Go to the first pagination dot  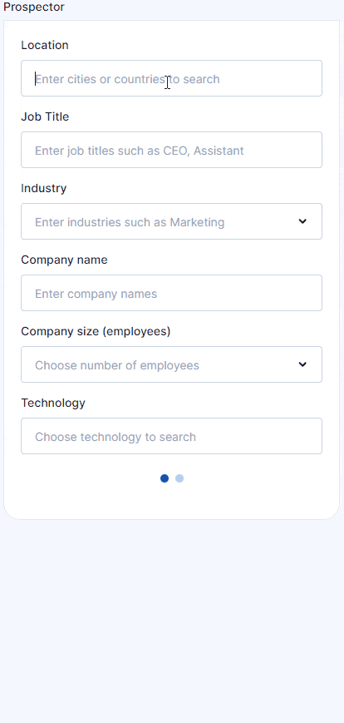pyautogui.click(x=165, y=478)
